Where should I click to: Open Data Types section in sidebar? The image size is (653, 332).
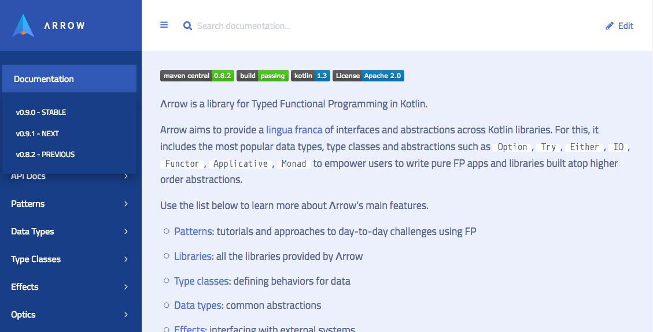tap(32, 232)
